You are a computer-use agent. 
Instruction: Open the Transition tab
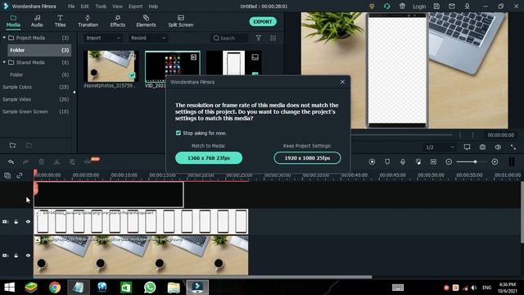[x=88, y=21]
